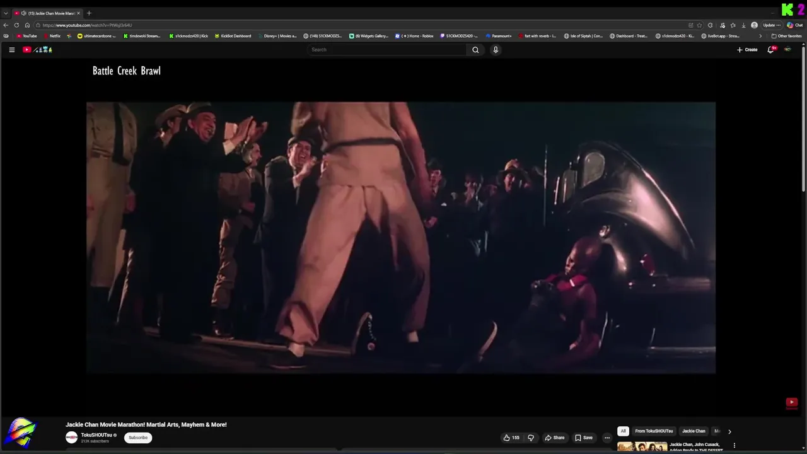807x454 pixels.
Task: Open the YouTube guide hamburger menu
Action: (x=11, y=50)
